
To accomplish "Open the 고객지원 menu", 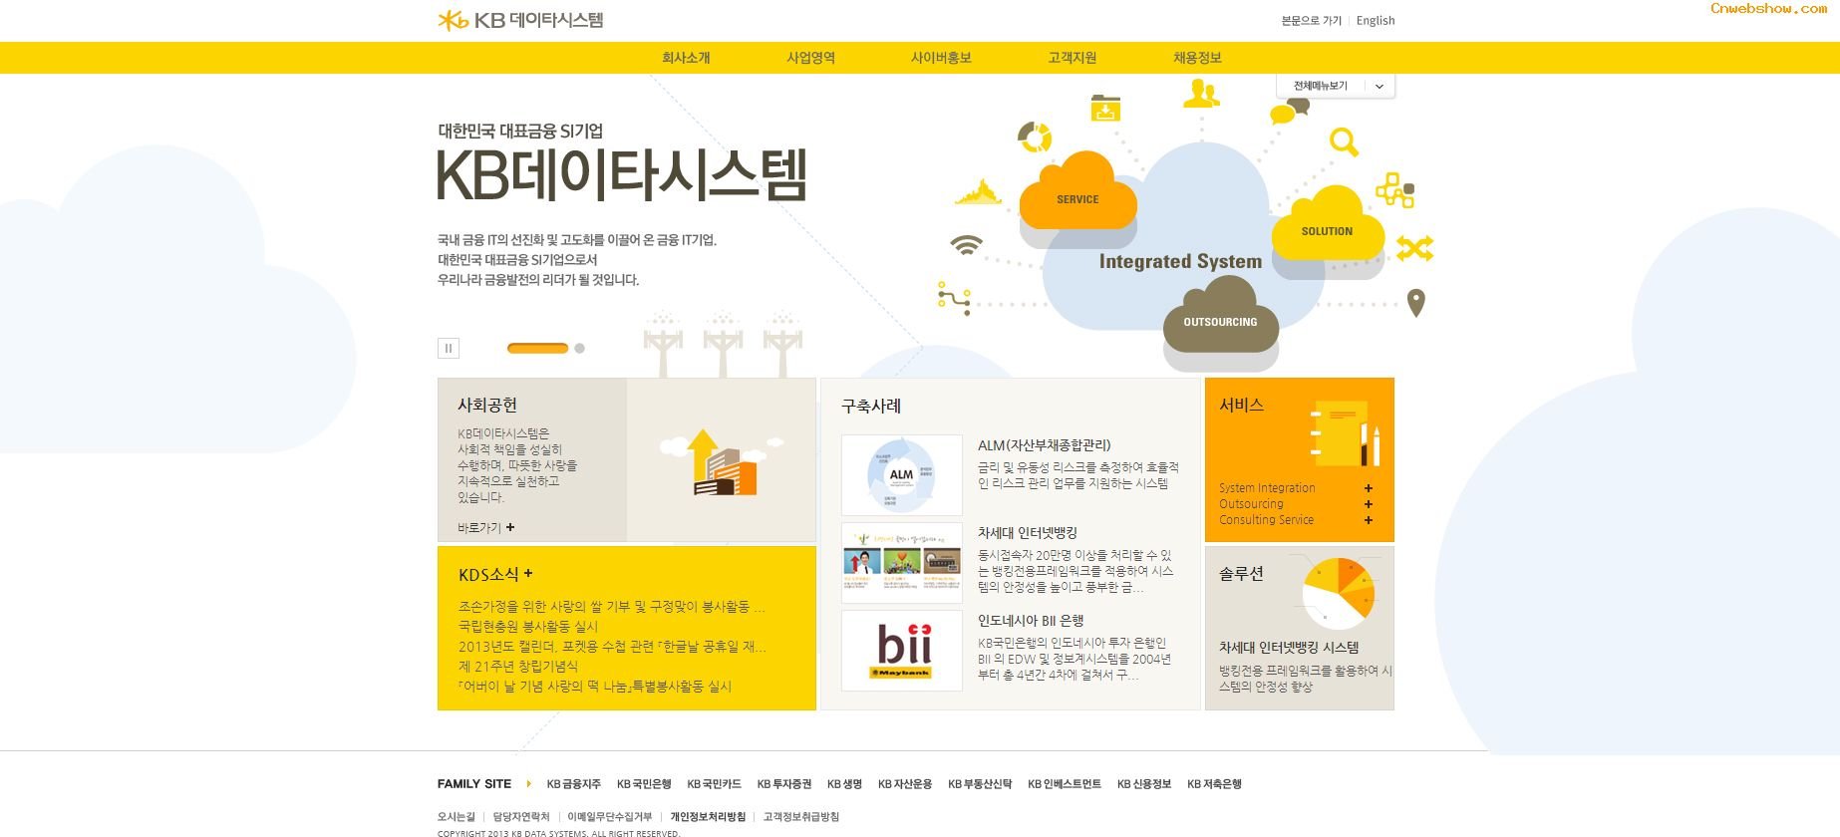I will click(1073, 58).
